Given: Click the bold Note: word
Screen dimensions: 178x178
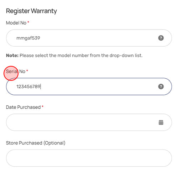Looking at the screenshot, I should pyautogui.click(x=12, y=56).
